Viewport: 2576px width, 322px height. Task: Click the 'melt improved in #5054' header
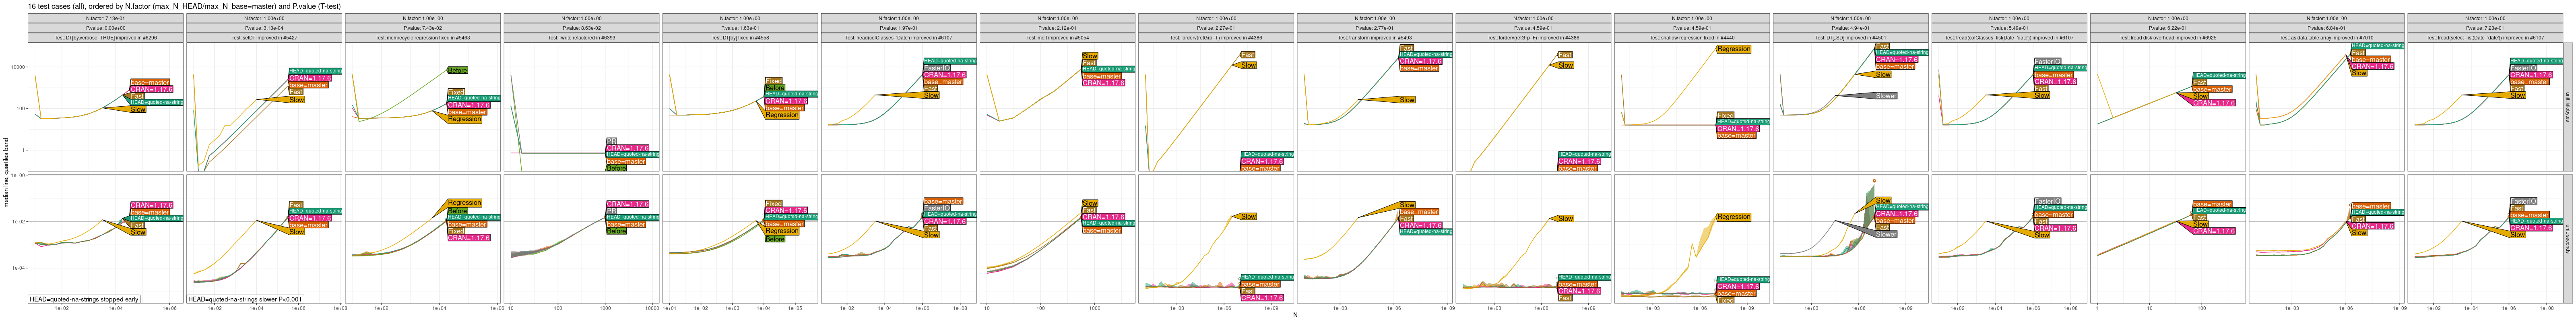point(1057,38)
